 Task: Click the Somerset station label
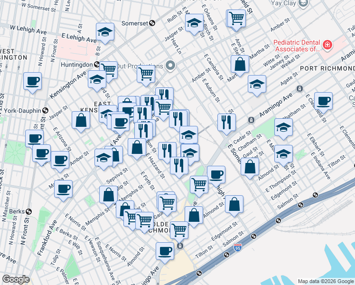[135, 23]
